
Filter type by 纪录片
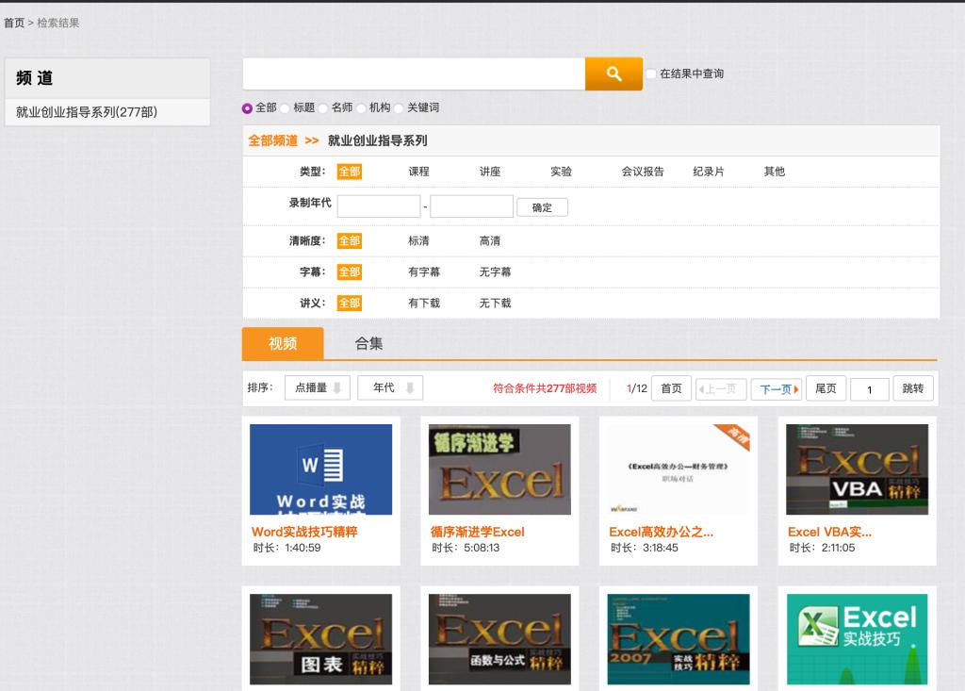coord(708,172)
